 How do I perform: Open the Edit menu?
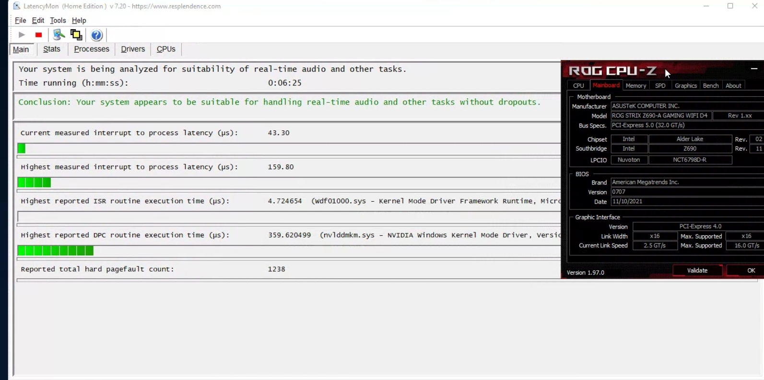click(38, 21)
